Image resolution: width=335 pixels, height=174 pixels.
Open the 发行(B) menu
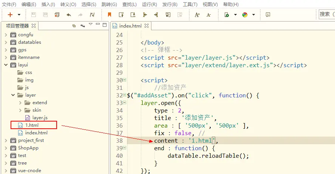[x=170, y=4]
